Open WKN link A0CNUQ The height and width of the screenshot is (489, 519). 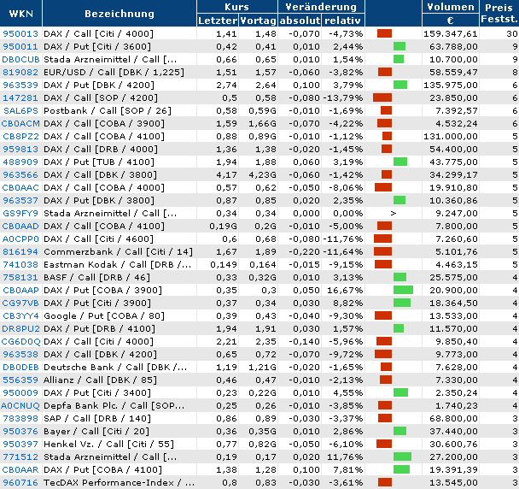(x=20, y=406)
